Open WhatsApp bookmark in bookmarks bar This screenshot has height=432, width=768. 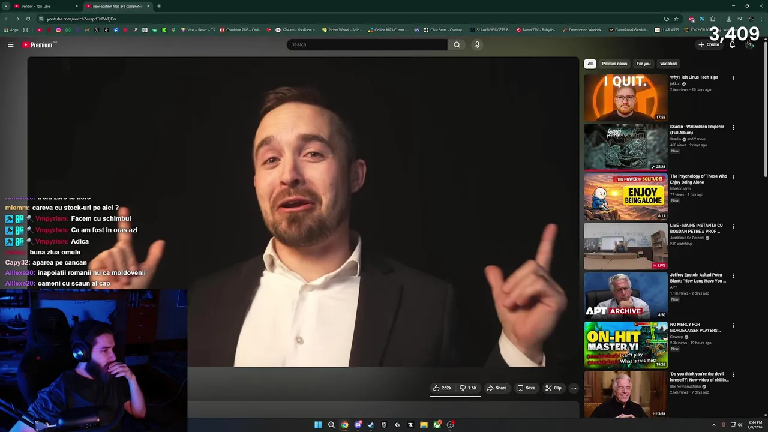click(x=68, y=30)
